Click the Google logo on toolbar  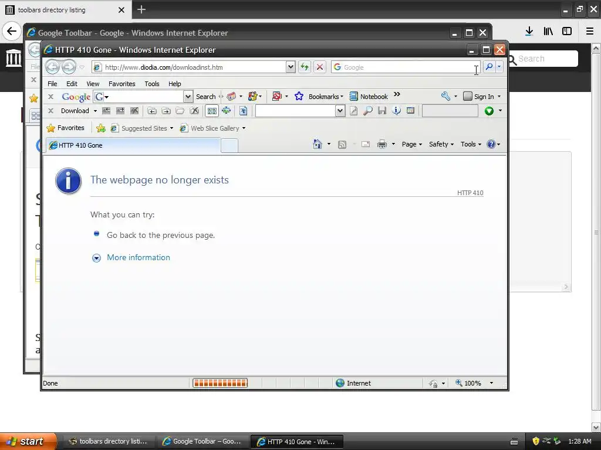(x=76, y=97)
